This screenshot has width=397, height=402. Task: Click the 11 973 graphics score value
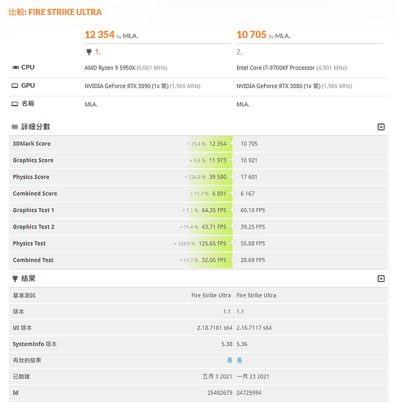click(218, 160)
